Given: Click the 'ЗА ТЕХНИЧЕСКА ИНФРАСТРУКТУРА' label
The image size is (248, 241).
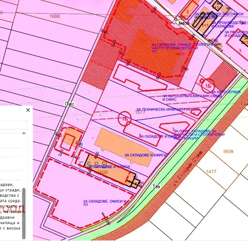Looking at the screenshot, I should pos(168,110).
